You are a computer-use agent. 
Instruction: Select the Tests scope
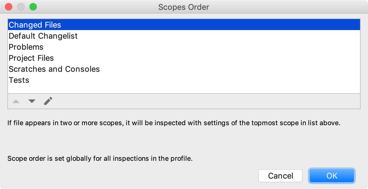[184, 80]
